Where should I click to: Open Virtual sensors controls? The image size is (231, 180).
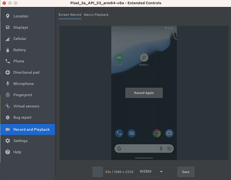click(x=8, y=106)
